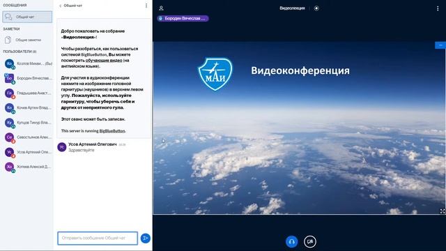Click the ЗАМЕТКИ section header
Viewport: 446px width, 251px height.
11,29
